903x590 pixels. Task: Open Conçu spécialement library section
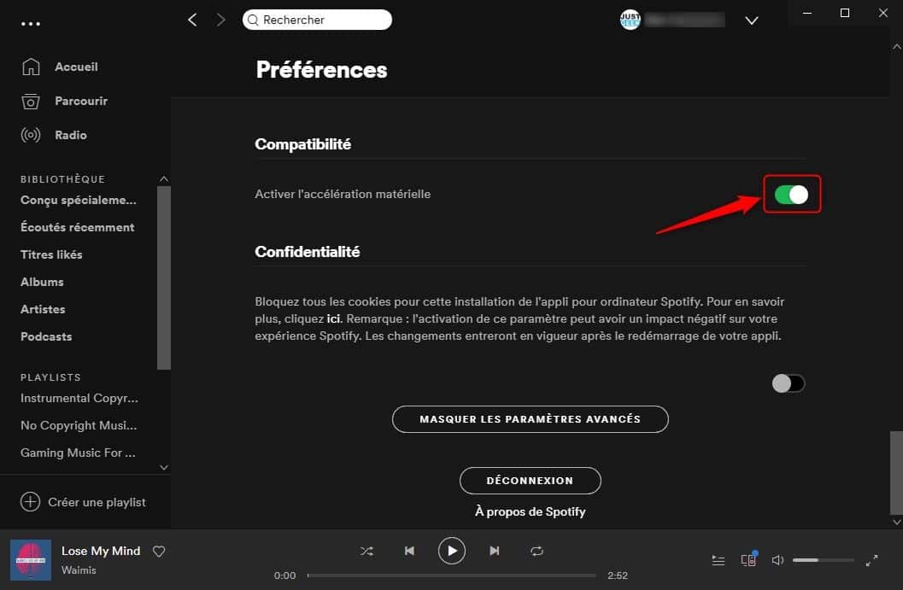tap(79, 201)
